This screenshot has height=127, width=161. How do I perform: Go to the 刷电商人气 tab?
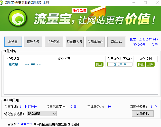75,42
